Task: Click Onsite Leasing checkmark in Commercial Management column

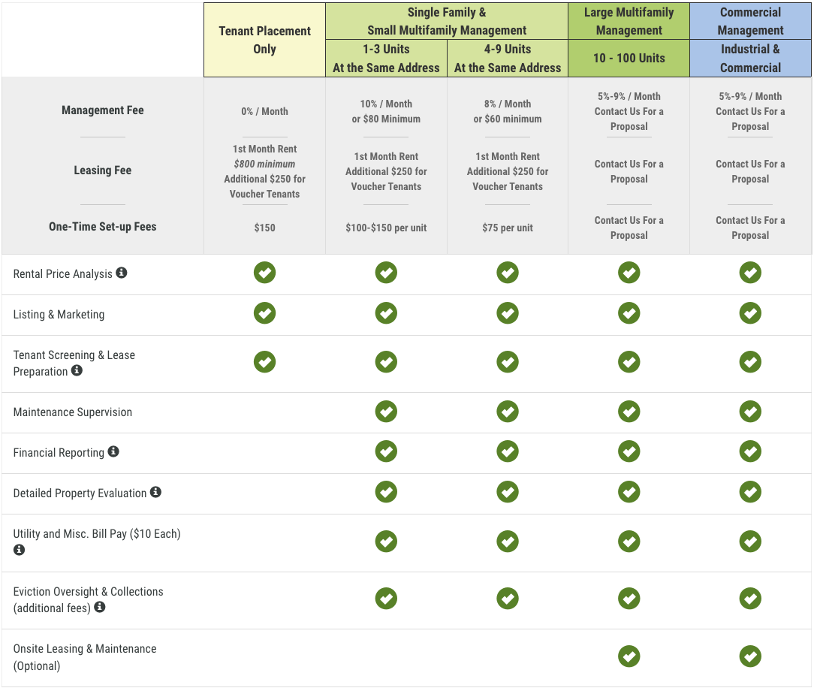Action: coord(750,656)
